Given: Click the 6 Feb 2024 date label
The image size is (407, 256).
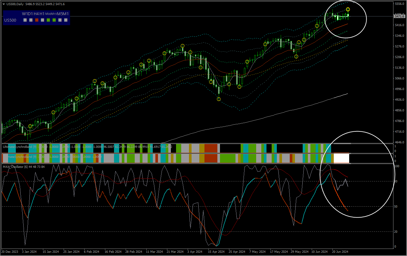Looking at the screenshot, I should (x=91, y=251).
